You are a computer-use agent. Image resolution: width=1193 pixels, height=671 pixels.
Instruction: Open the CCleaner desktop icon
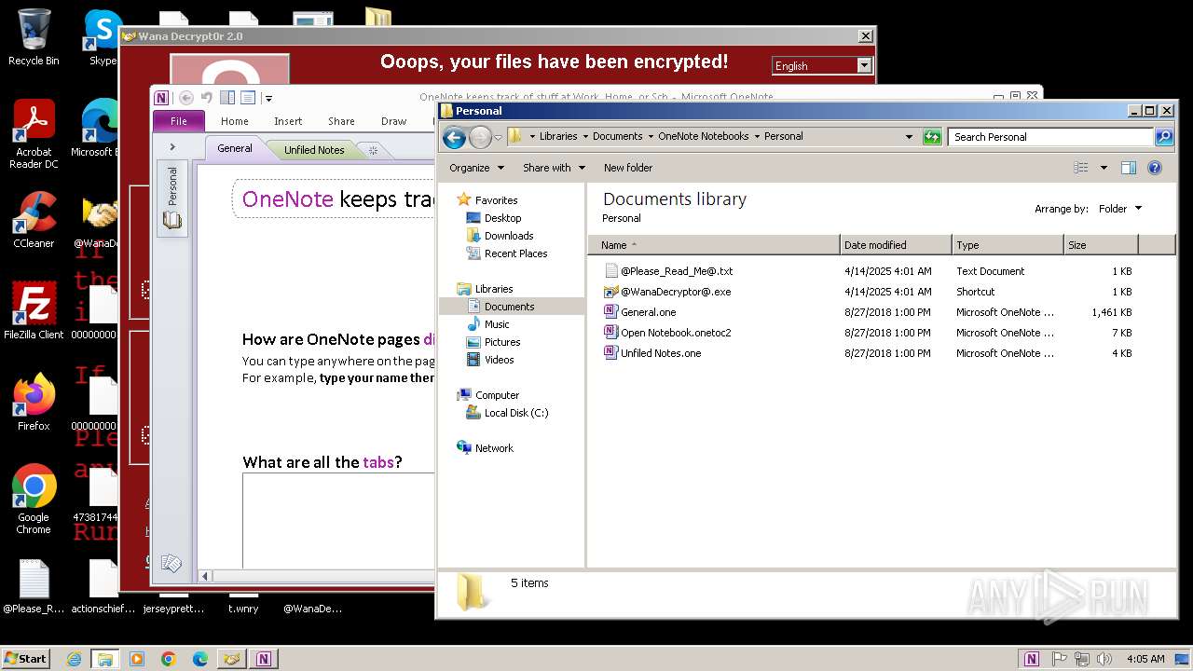pos(34,220)
